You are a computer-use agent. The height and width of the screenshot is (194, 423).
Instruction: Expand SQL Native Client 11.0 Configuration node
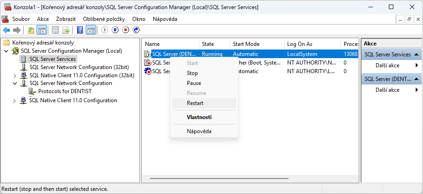[x=15, y=101]
